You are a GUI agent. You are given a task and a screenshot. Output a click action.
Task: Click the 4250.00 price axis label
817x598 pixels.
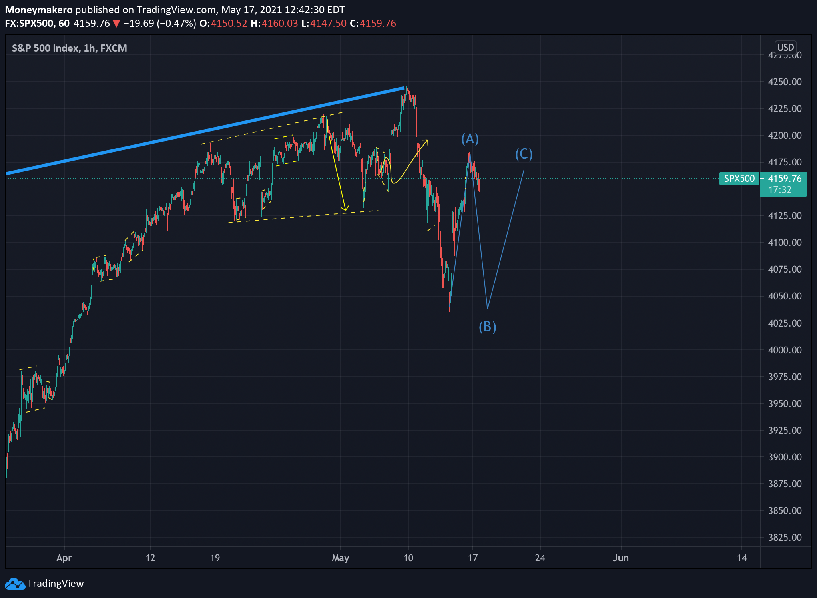pos(785,82)
